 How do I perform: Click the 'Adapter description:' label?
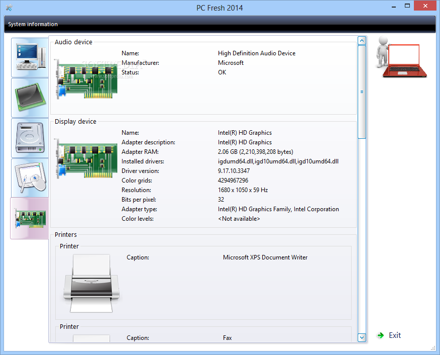(x=148, y=142)
